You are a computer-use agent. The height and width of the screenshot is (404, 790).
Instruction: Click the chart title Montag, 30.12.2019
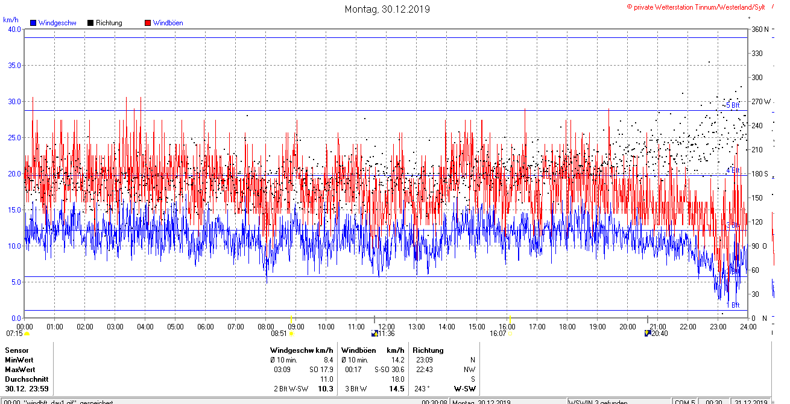click(x=387, y=9)
